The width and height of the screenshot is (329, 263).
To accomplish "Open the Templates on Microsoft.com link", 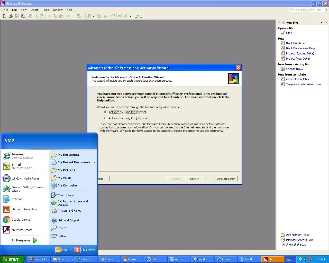I will (x=303, y=84).
